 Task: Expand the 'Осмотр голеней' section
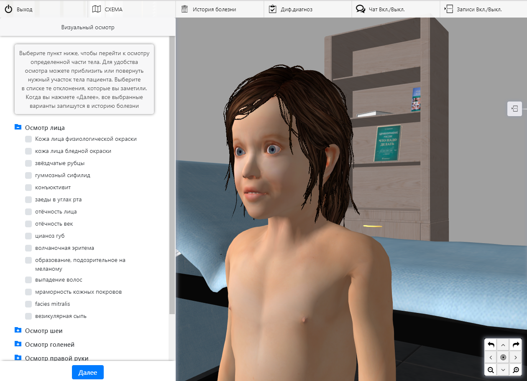point(18,344)
